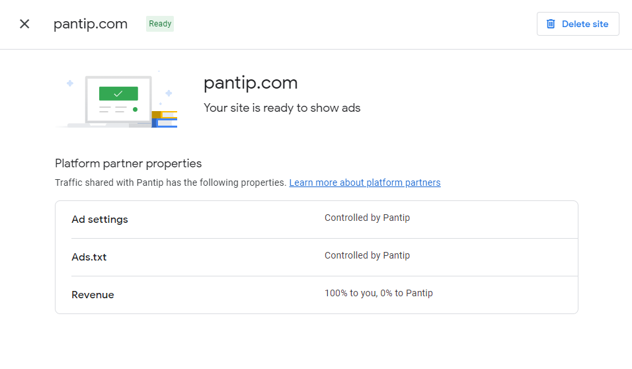Select the Ad settings row label

(x=100, y=220)
